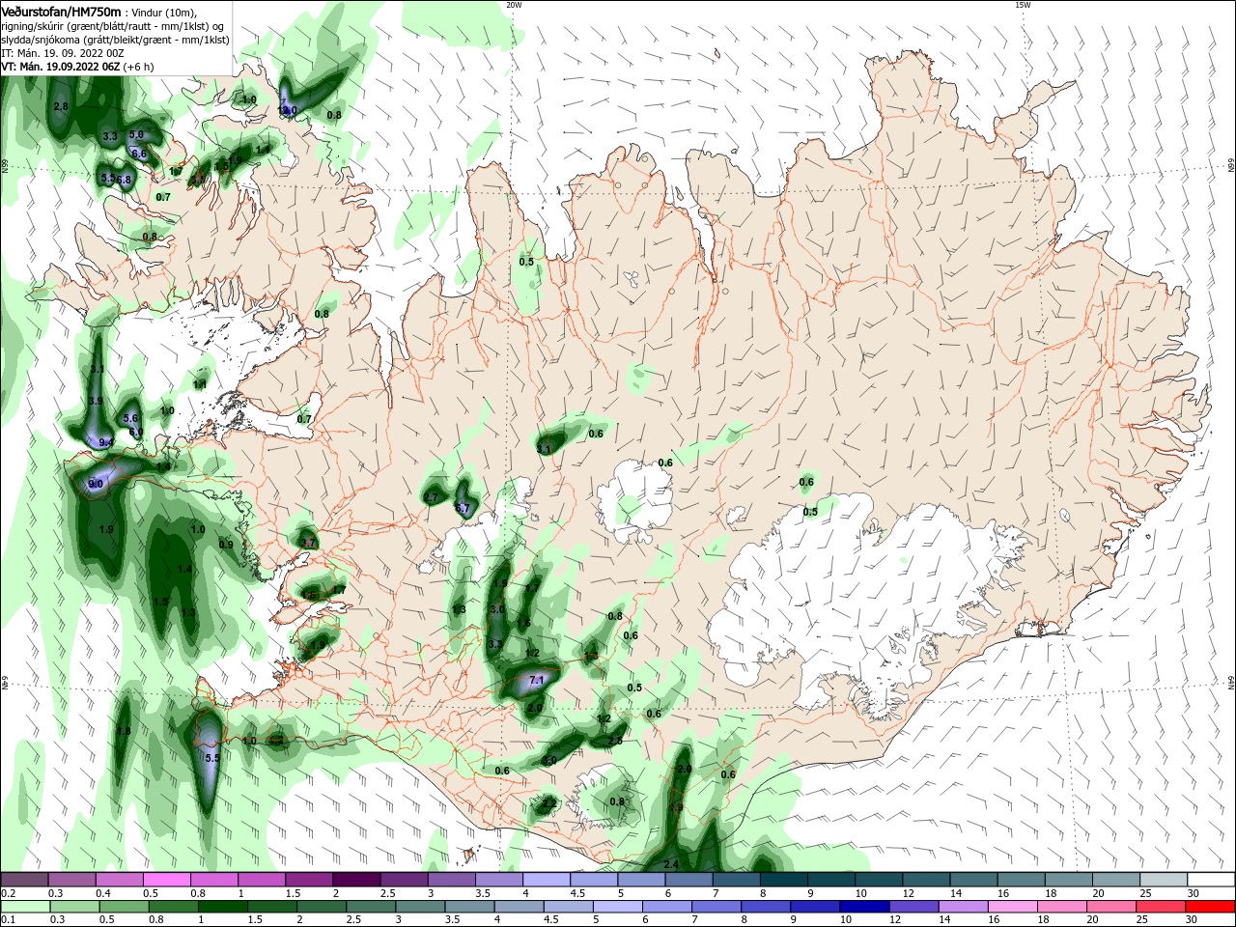This screenshot has height=927, width=1236.
Task: Click the title text Veðurstofan/HM750m
Action: [61, 12]
